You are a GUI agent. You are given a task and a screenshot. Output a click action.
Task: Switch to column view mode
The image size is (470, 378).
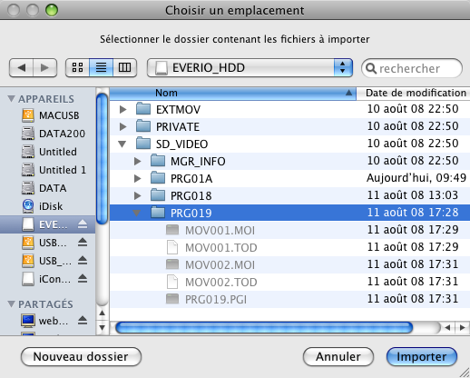point(124,67)
